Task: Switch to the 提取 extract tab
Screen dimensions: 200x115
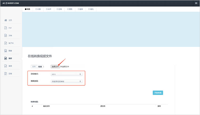Action: [70, 9]
